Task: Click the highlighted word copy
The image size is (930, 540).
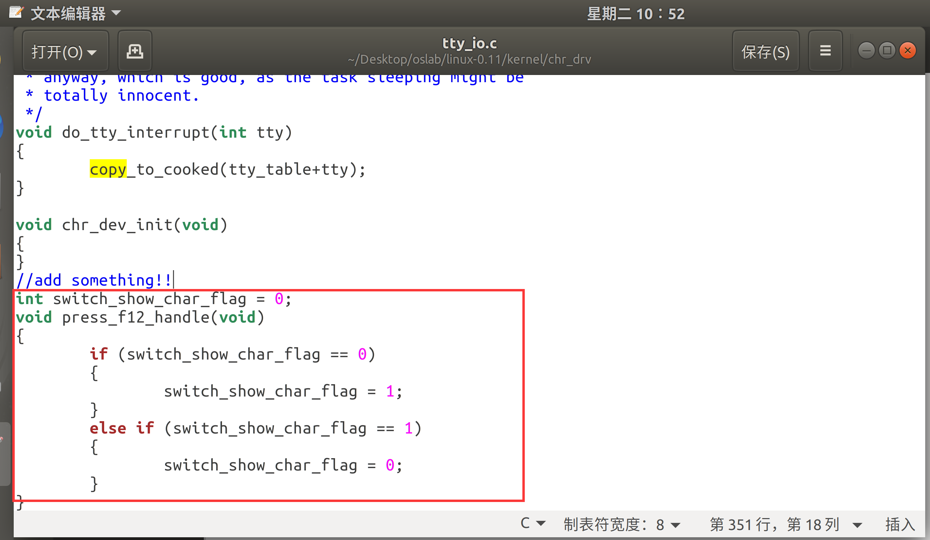Action: point(108,169)
